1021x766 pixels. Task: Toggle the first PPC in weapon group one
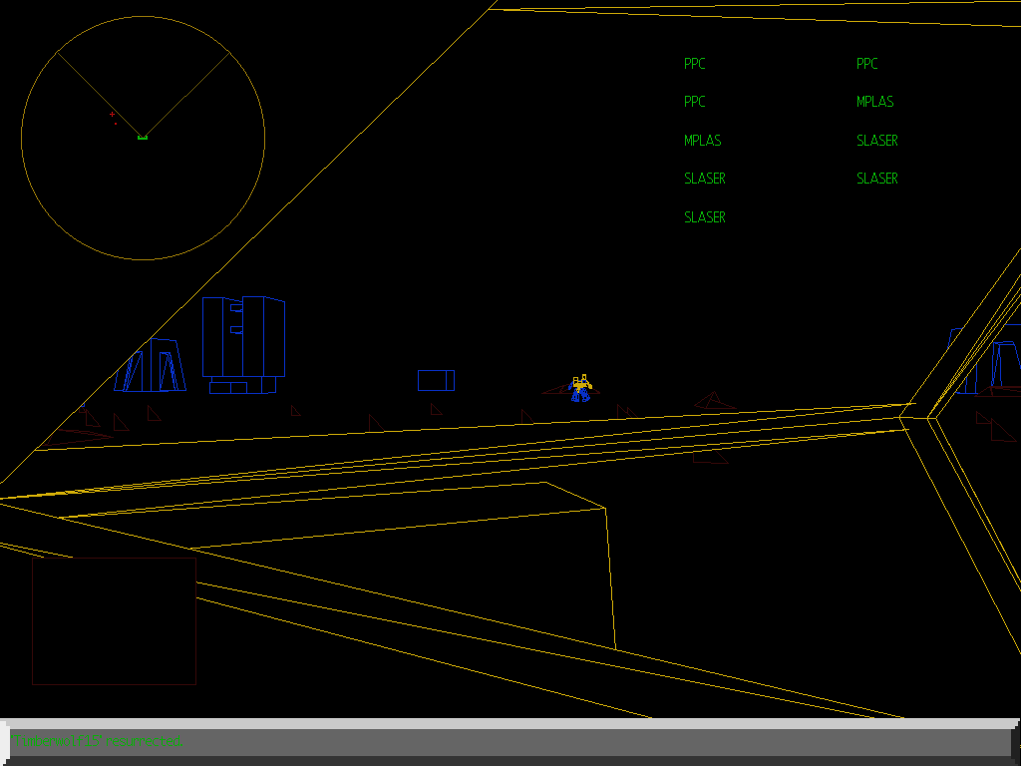click(x=694, y=64)
